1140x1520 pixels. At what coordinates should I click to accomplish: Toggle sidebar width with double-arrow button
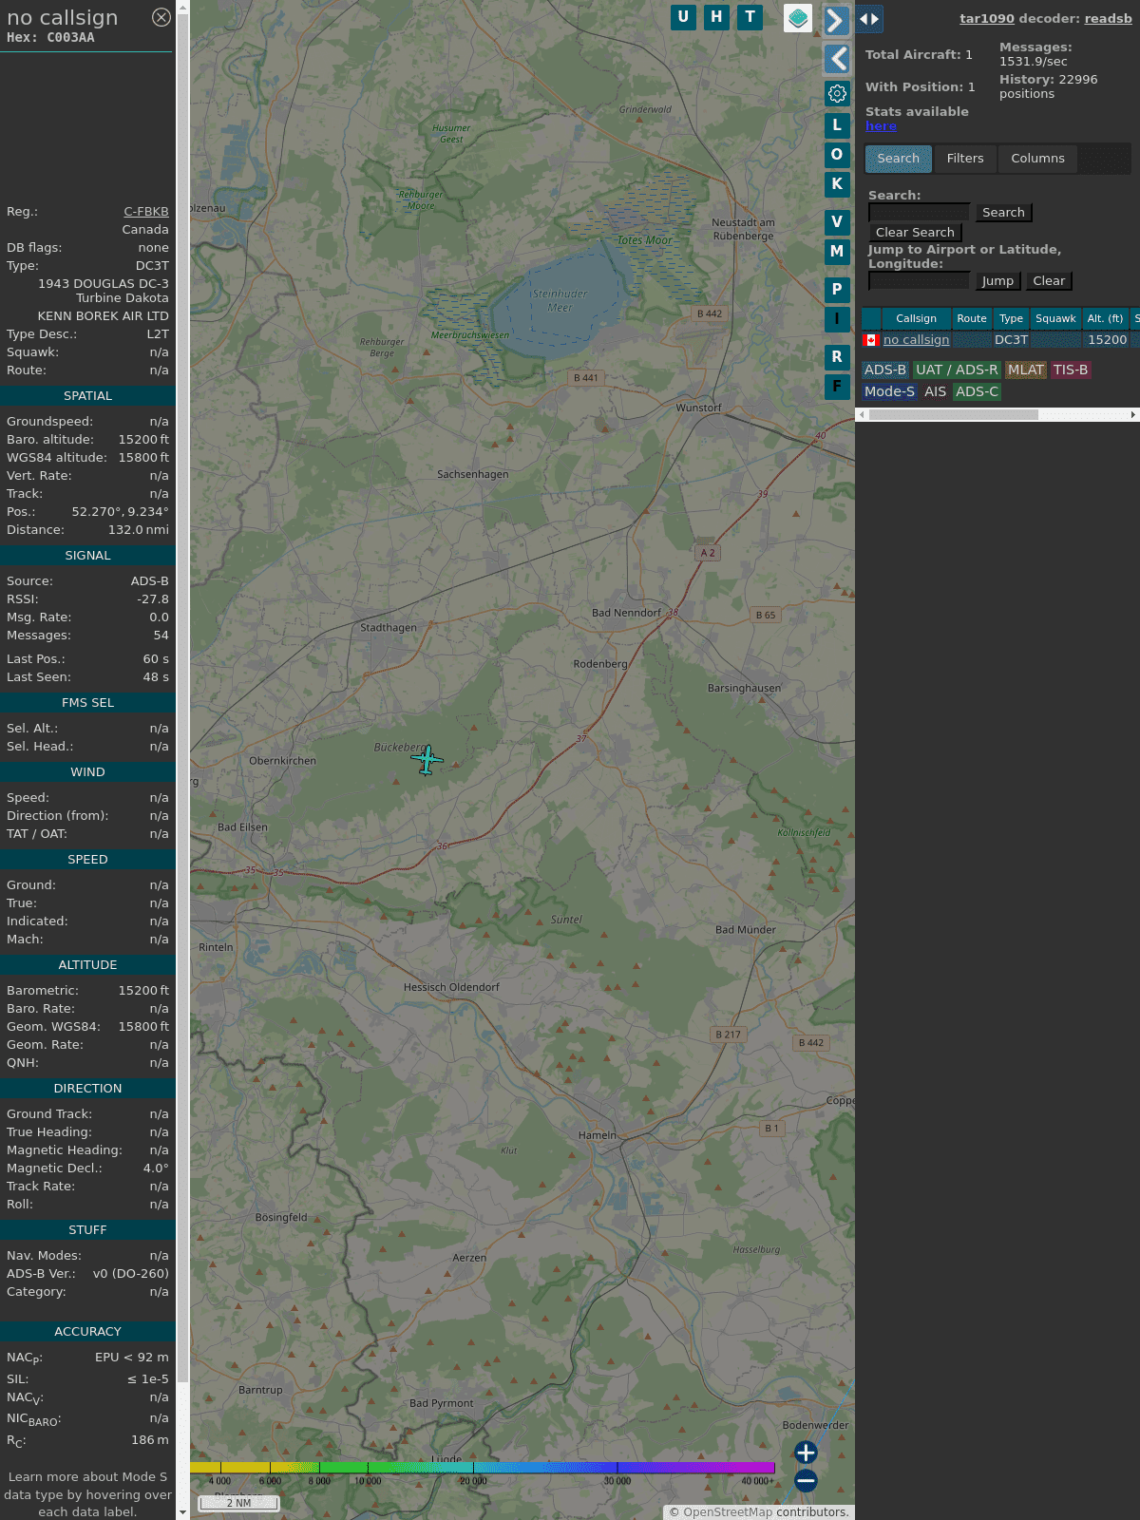point(868,19)
